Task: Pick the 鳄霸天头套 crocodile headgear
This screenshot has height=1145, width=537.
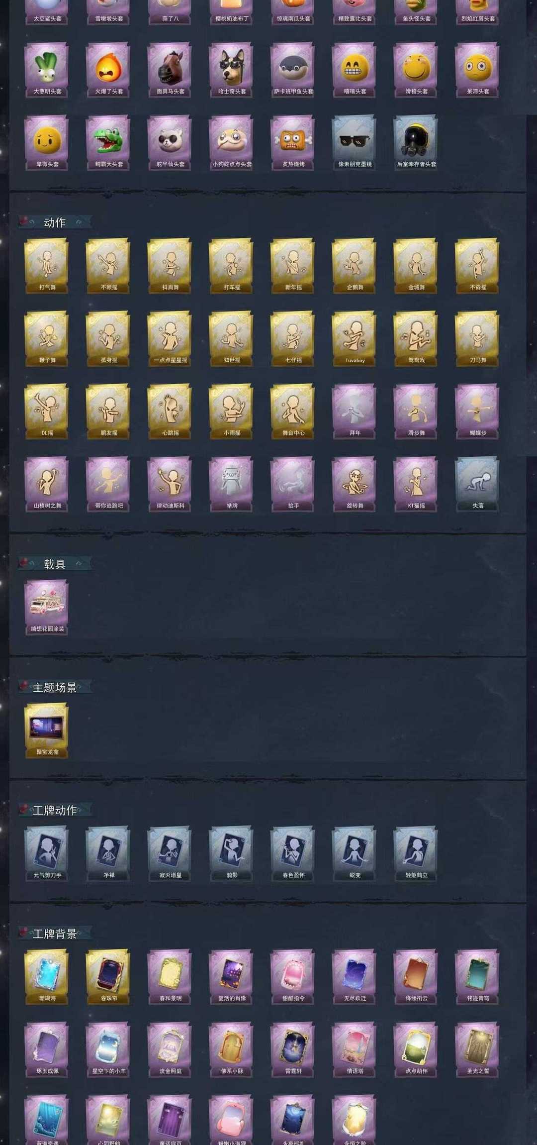Action: (x=108, y=142)
